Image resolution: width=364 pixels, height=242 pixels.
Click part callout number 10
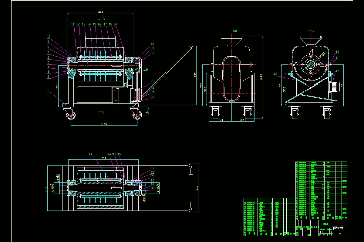[49, 37]
